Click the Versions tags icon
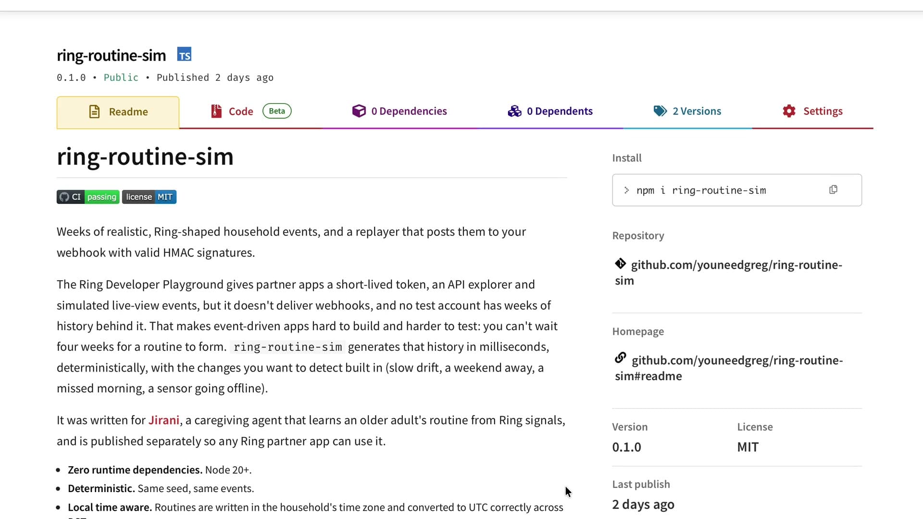This screenshot has width=923, height=519. pos(660,111)
